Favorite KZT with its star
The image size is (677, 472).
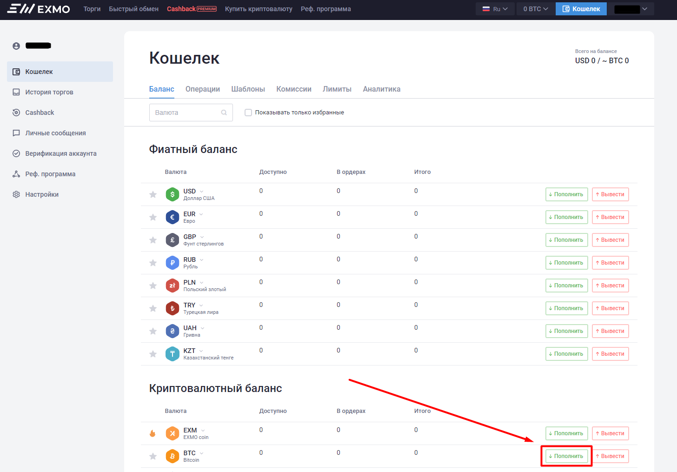pyautogui.click(x=153, y=354)
